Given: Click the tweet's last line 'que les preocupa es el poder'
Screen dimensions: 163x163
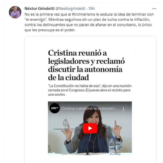Looking at the screenshot, I should point(50,30).
